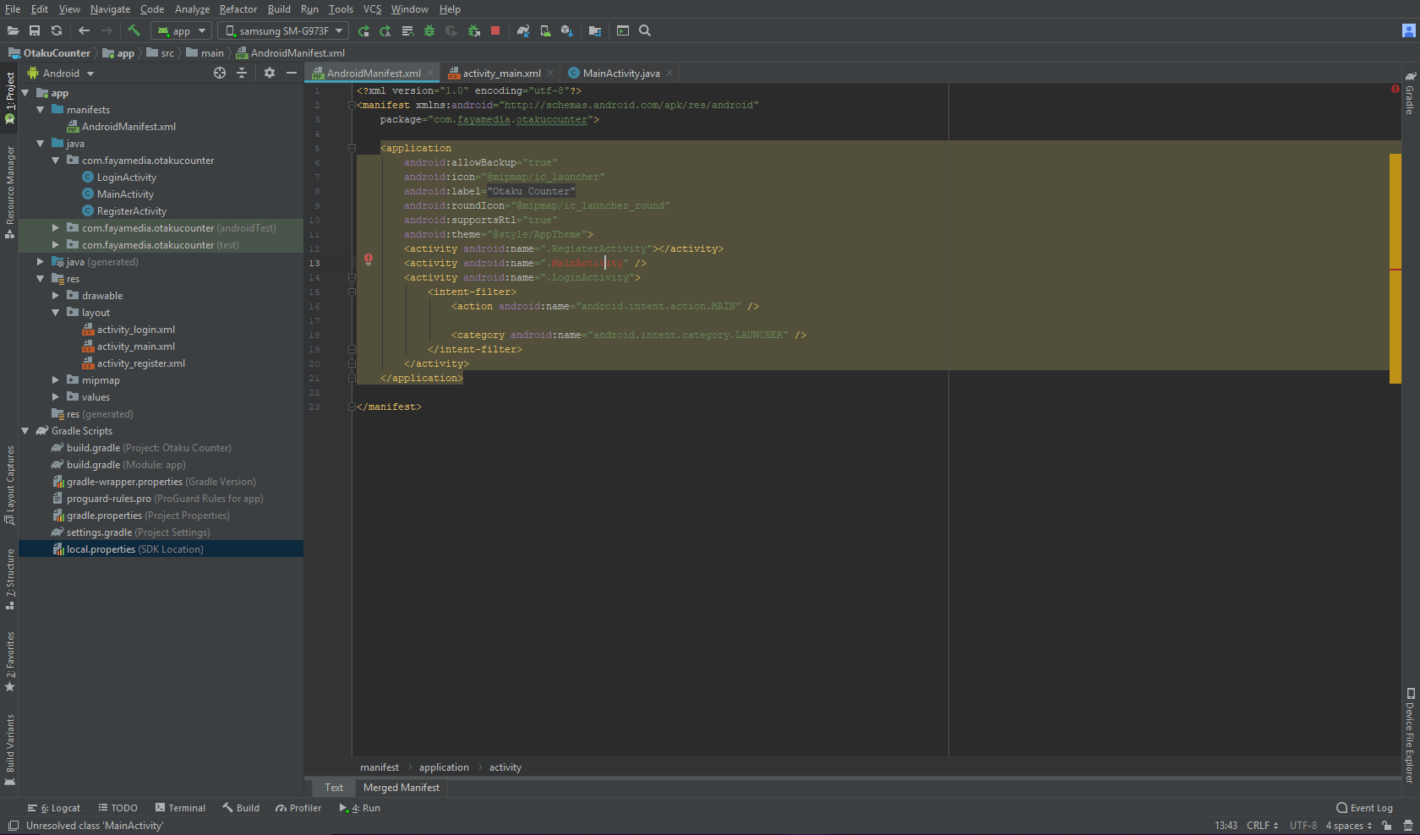Screen dimensions: 1420x835
Task: Open the Analyze menu
Action: point(192,9)
